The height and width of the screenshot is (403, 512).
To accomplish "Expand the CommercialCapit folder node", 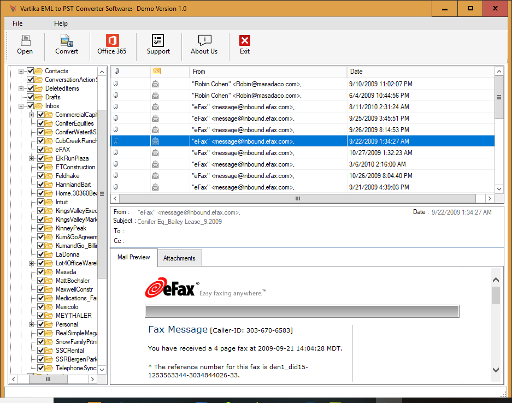I will point(31,115).
